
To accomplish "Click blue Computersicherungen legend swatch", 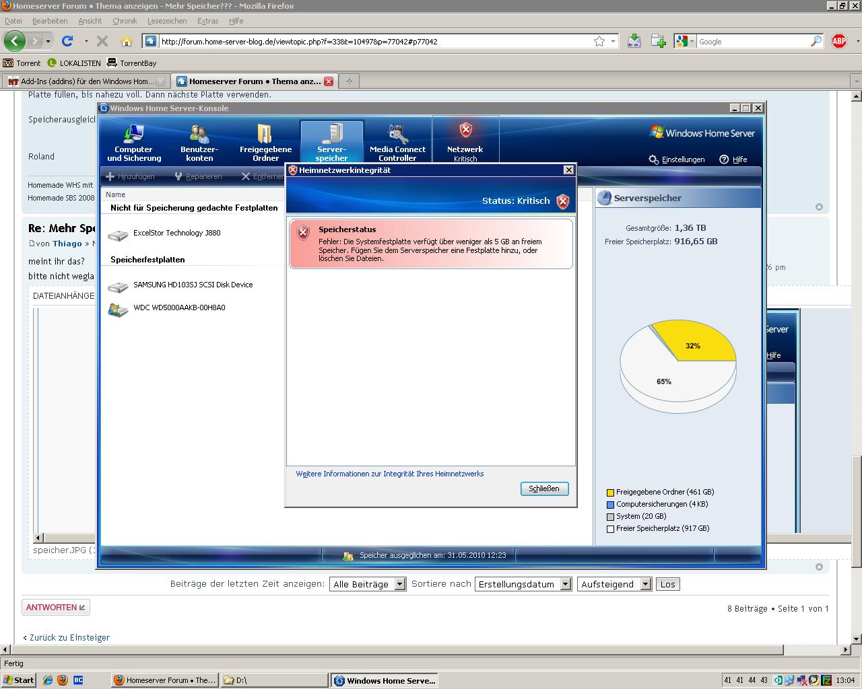I will pyautogui.click(x=611, y=505).
